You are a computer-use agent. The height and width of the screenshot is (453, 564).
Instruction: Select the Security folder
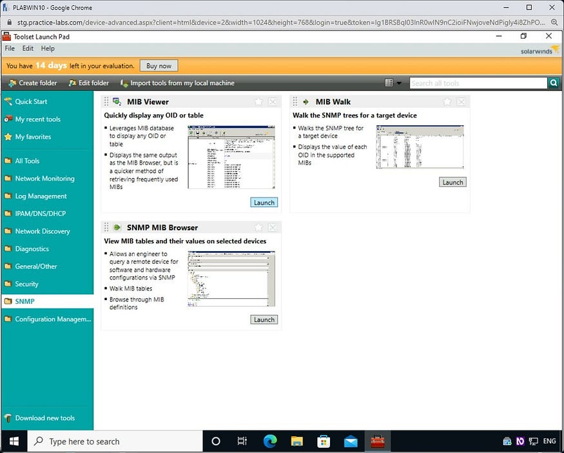[26, 284]
